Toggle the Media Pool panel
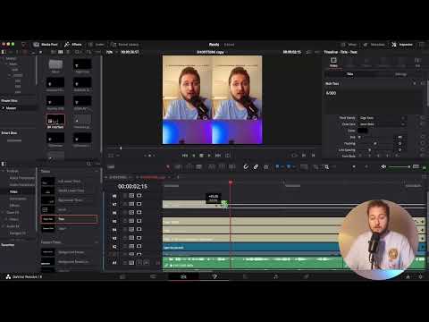Viewport: 429px width, 322px height. point(46,45)
